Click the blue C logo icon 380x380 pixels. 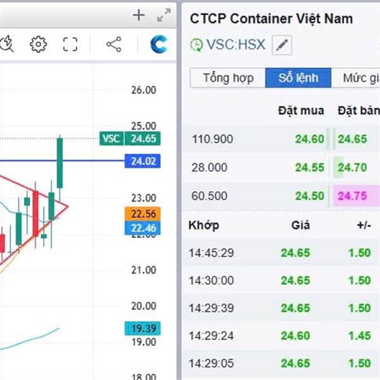(x=158, y=44)
